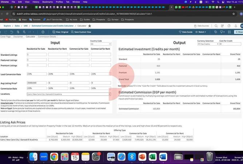The height and width of the screenshot is (164, 243).
Task: Open the Bookmarks menu in menu bar
Action: click(47, 2)
